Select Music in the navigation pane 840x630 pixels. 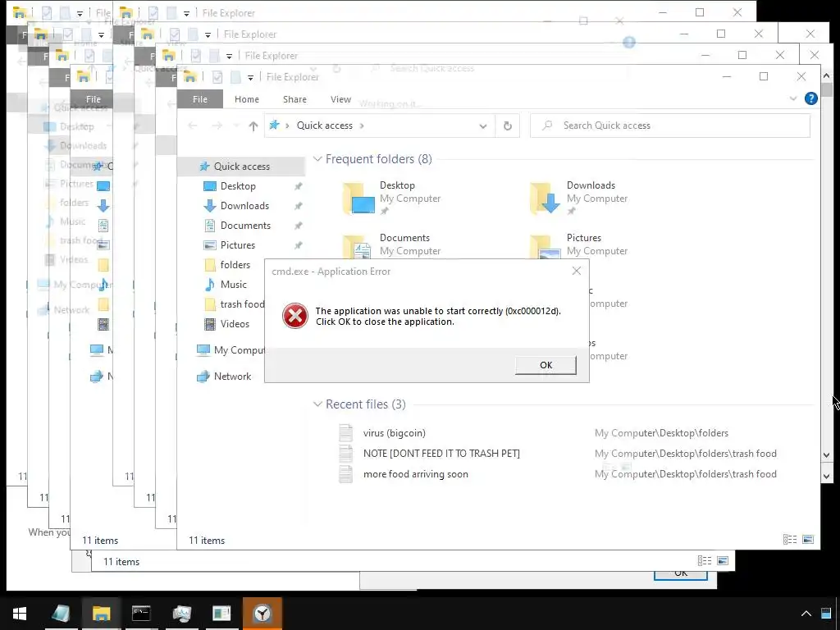233,285
